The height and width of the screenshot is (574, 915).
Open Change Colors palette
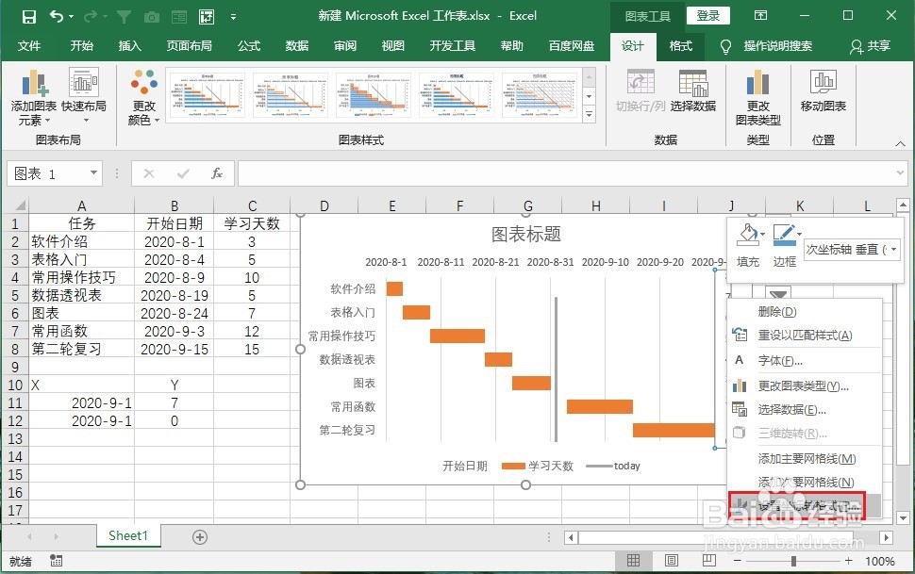click(x=143, y=97)
